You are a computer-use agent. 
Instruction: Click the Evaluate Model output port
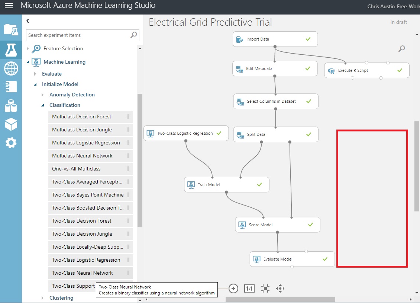pyautogui.click(x=292, y=267)
